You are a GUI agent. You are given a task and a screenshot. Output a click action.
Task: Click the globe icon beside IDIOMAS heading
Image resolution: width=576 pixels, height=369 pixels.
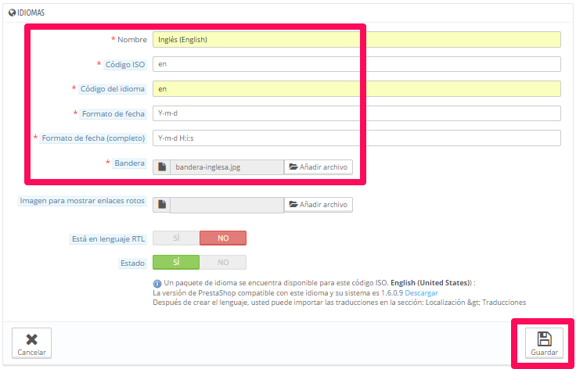12,13
